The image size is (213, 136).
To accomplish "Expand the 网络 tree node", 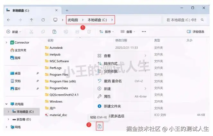I will (x=6, y=127).
